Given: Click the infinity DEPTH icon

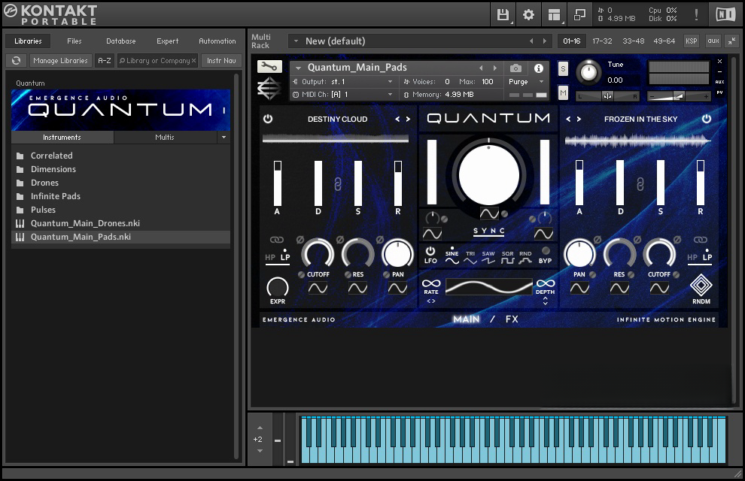Looking at the screenshot, I should pos(546,283).
